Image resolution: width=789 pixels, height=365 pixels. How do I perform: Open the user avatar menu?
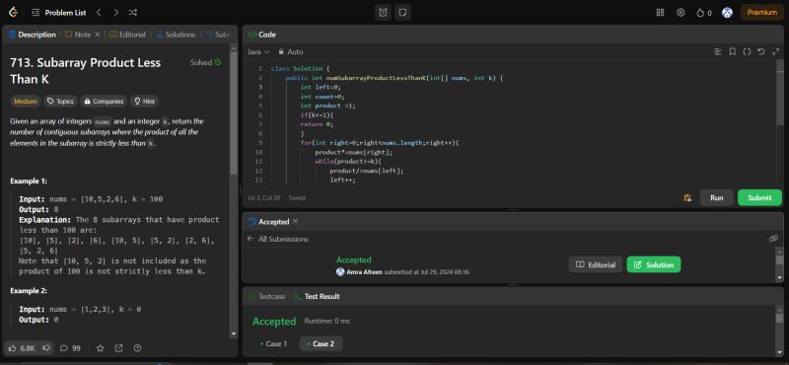coord(727,13)
